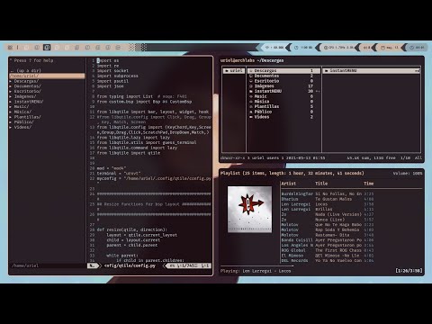Click the icon beside Plantillas in ranger
This screenshot has width=432, height=324.
[251, 106]
